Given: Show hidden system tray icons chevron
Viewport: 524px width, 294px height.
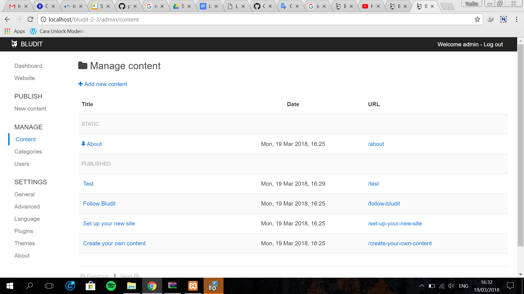Looking at the screenshot, I should (422, 286).
